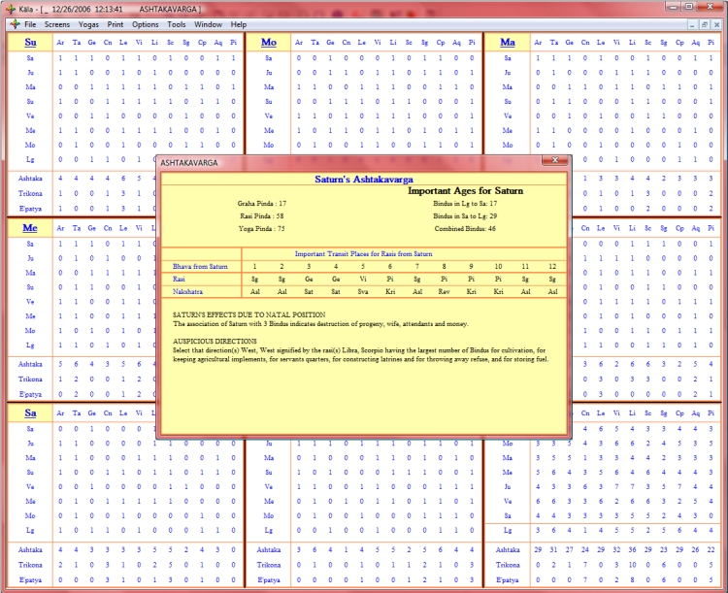Screen dimensions: 728x593
Task: Click the Pi column header in Ma panel
Action: (x=711, y=43)
